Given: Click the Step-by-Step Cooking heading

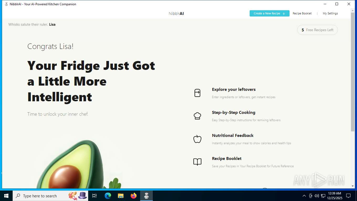Looking at the screenshot, I should (234, 113).
